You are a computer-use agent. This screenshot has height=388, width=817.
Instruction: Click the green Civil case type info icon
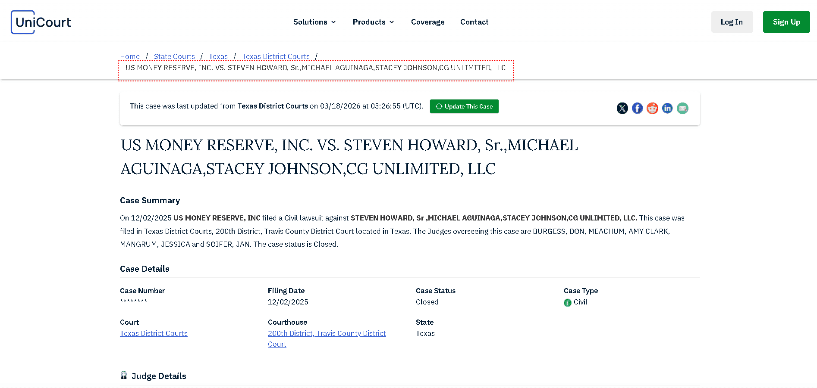click(x=567, y=303)
